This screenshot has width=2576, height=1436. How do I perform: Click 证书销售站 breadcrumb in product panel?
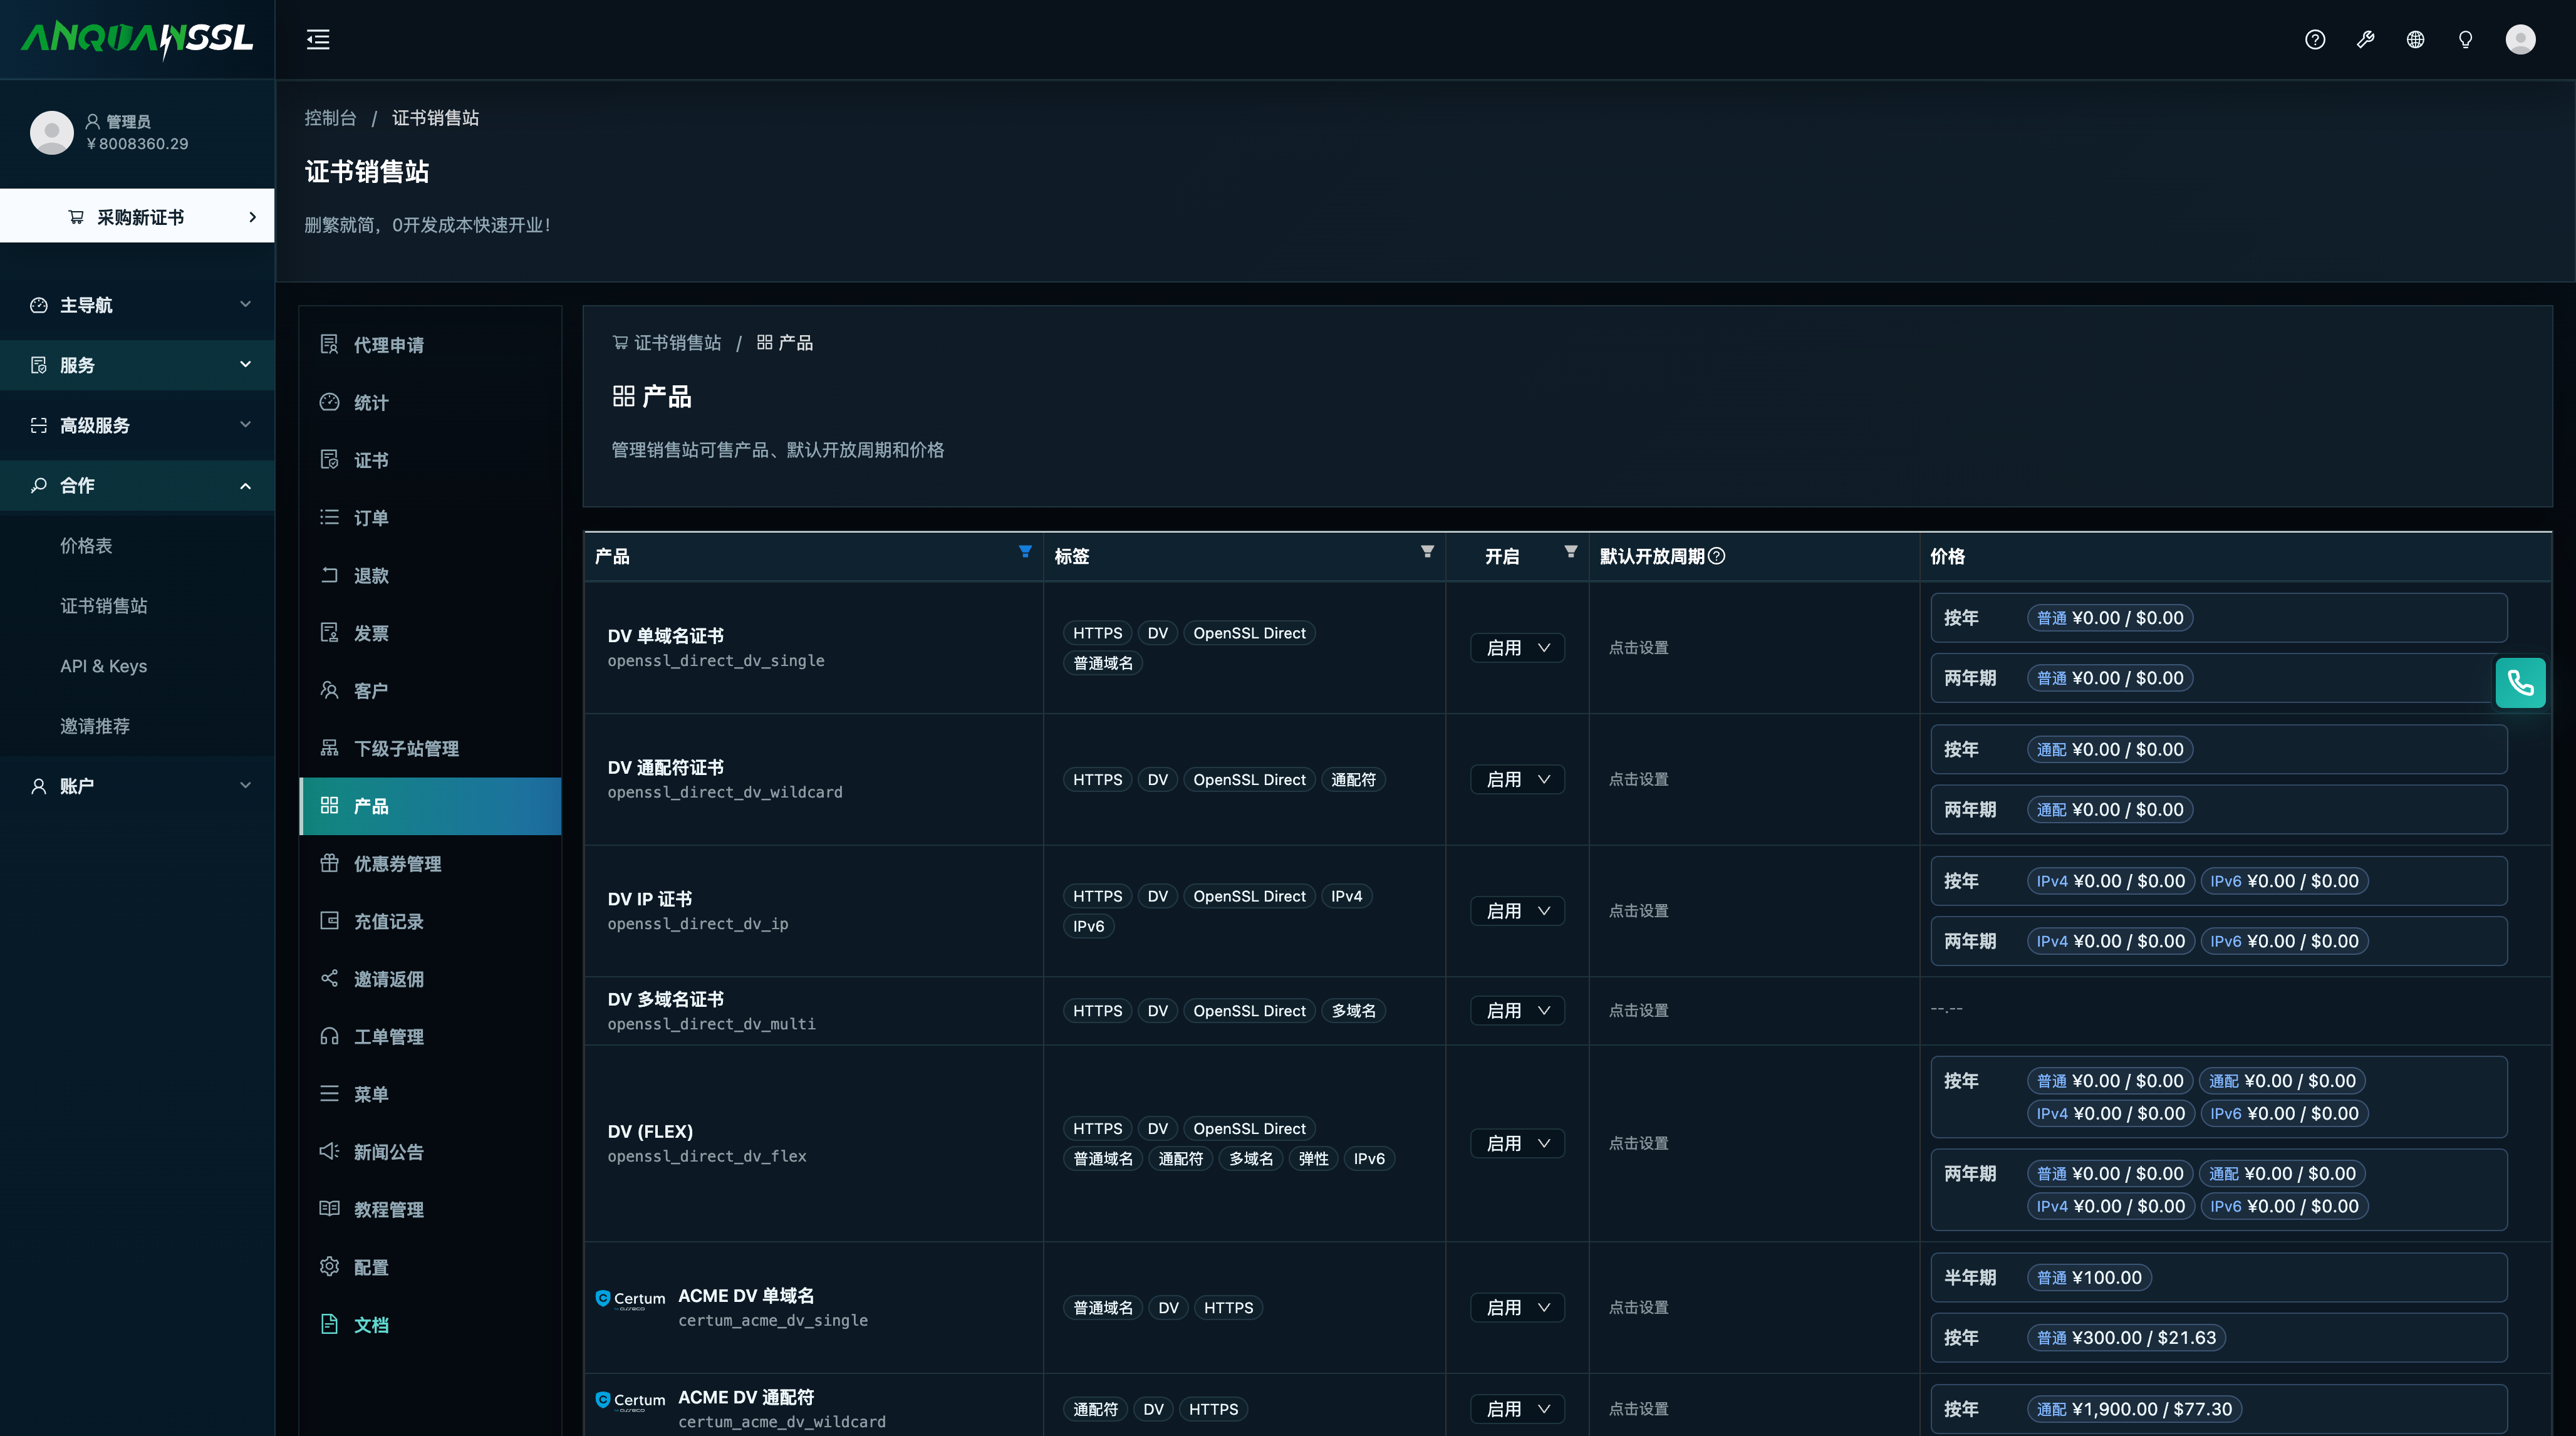(x=667, y=343)
